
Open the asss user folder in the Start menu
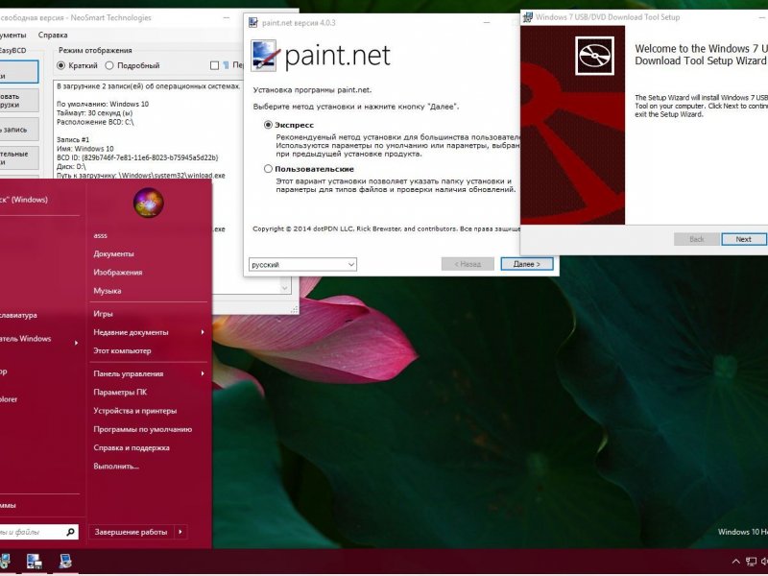click(100, 235)
